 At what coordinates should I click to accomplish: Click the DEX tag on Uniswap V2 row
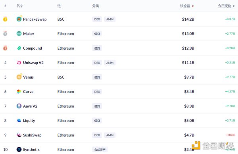pos(97,63)
